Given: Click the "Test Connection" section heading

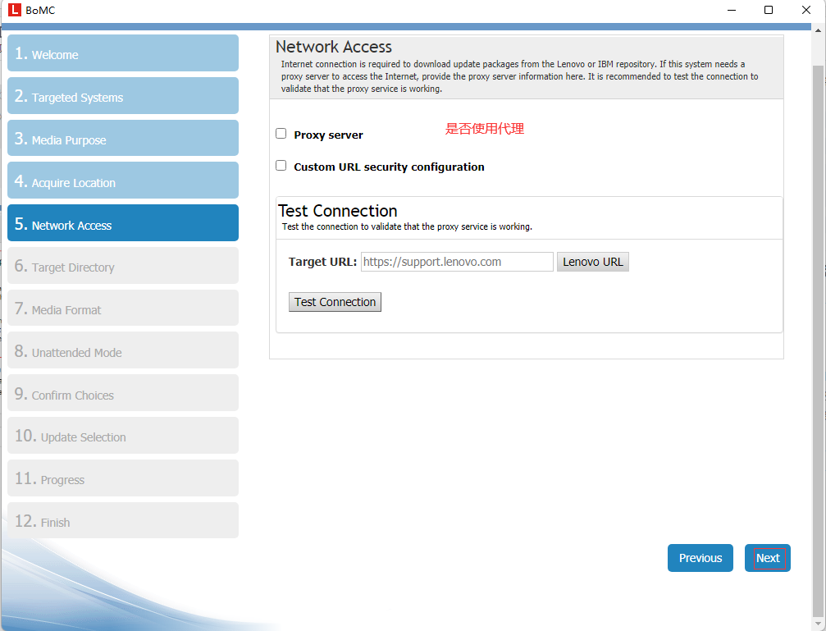Looking at the screenshot, I should click(338, 211).
